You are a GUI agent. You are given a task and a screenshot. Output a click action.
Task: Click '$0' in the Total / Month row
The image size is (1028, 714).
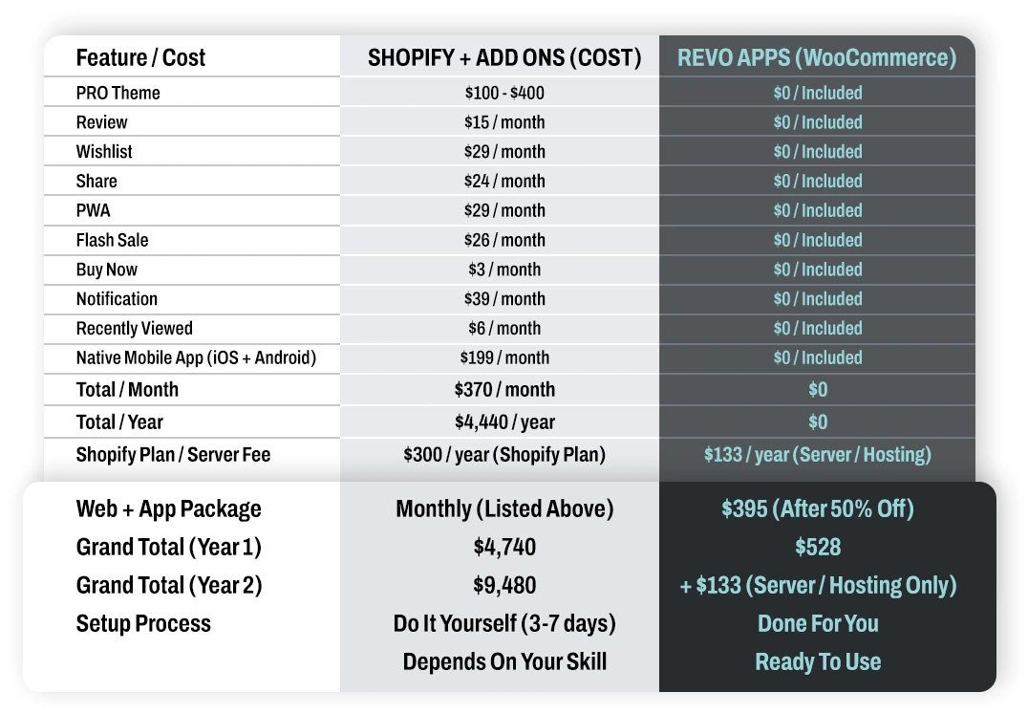(x=818, y=389)
